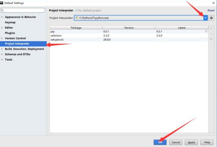The width and height of the screenshot is (217, 147).
Task: Open interpreter settings gear menu
Action: click(x=211, y=18)
